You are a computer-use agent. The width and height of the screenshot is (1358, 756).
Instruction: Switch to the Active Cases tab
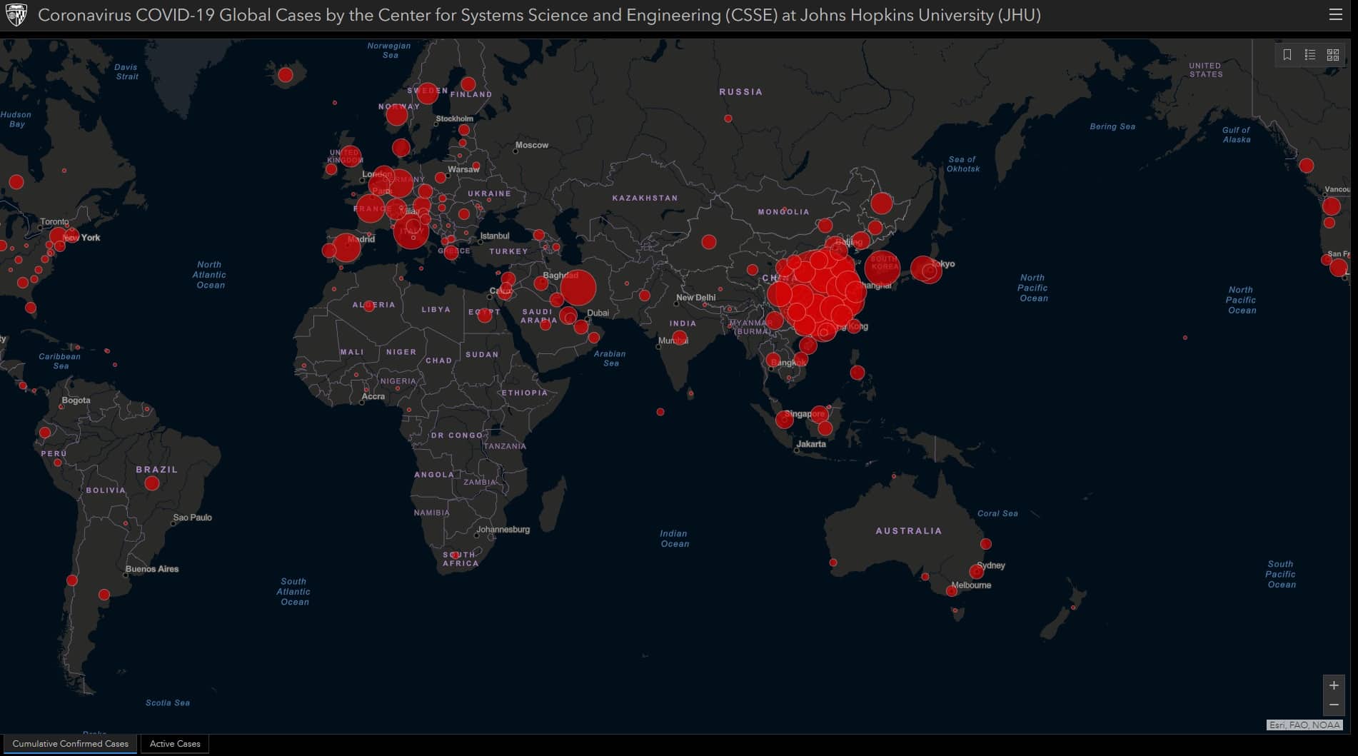175,744
